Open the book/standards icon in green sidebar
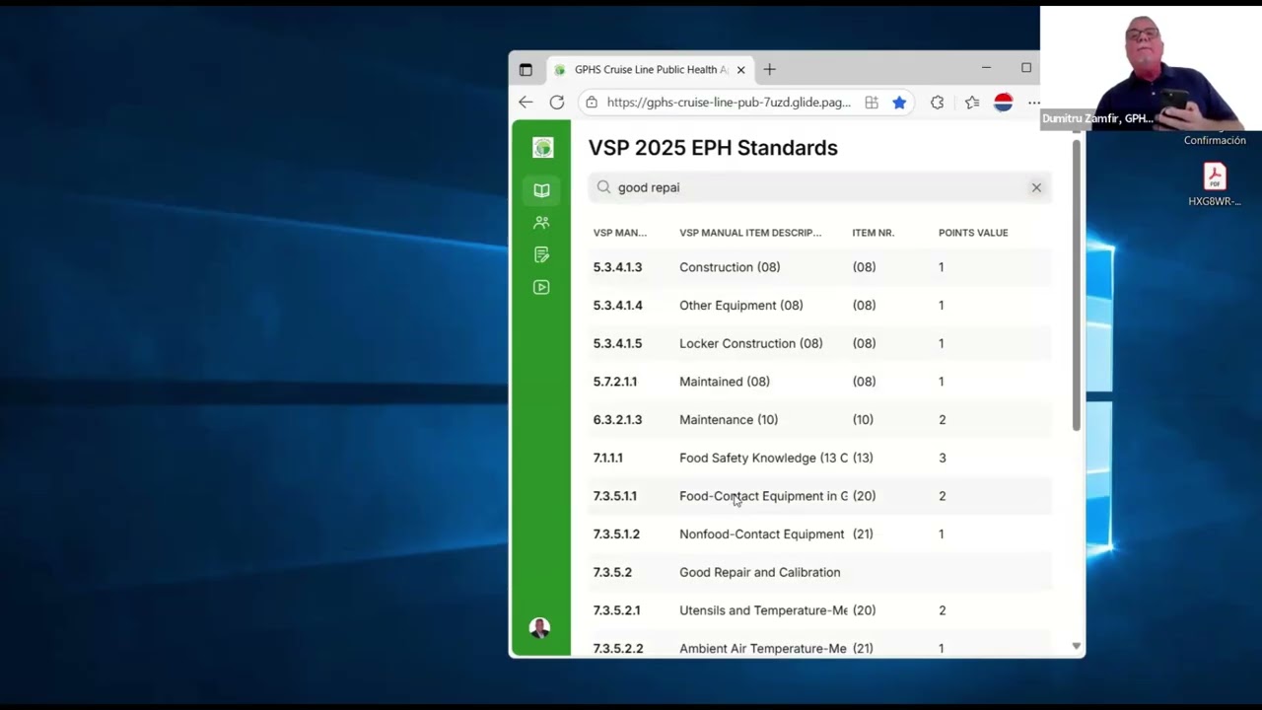Screen dimensions: 1262x710 (x=541, y=190)
